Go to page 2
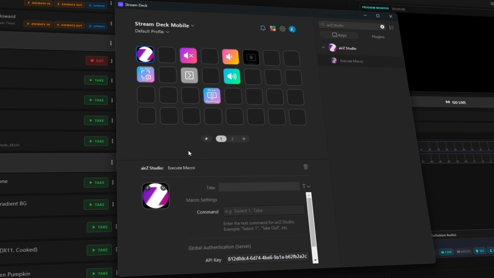 (232, 139)
